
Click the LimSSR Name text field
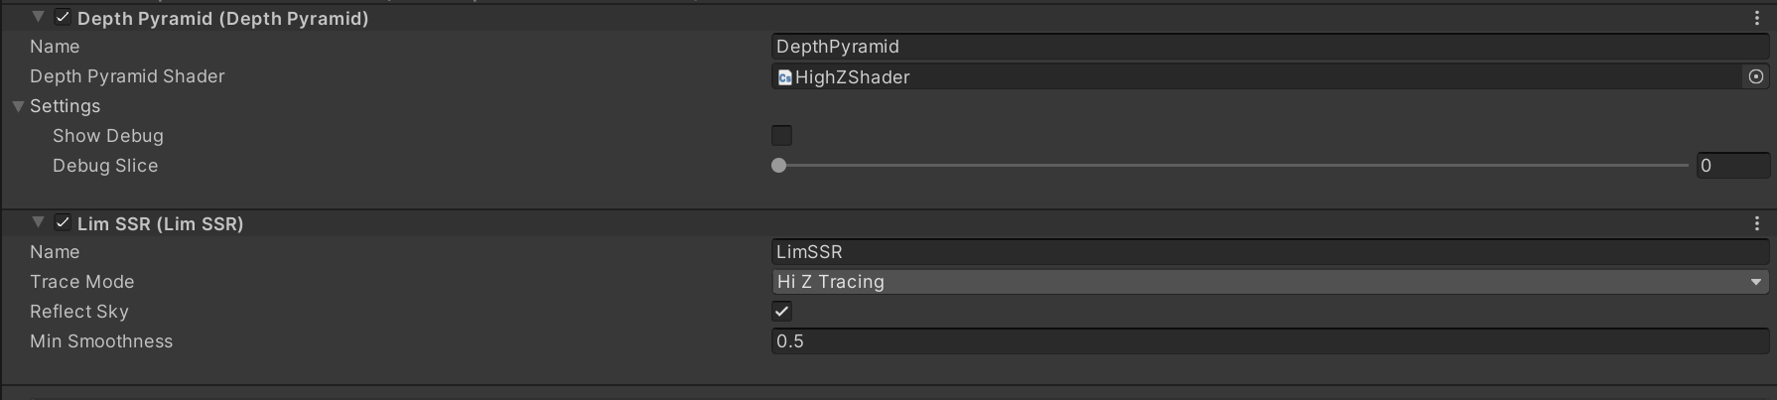[1271, 252]
